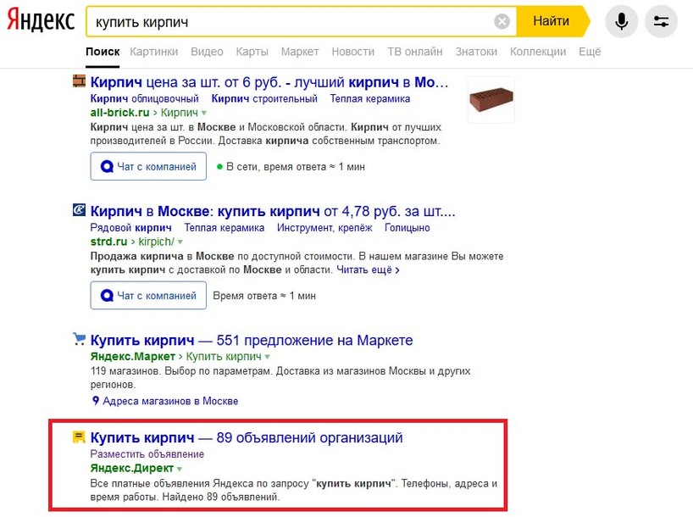Viewport: 693px width, 517px height.
Task: Click the 'Найдено 89 объявлений' snippet text
Action: click(220, 497)
